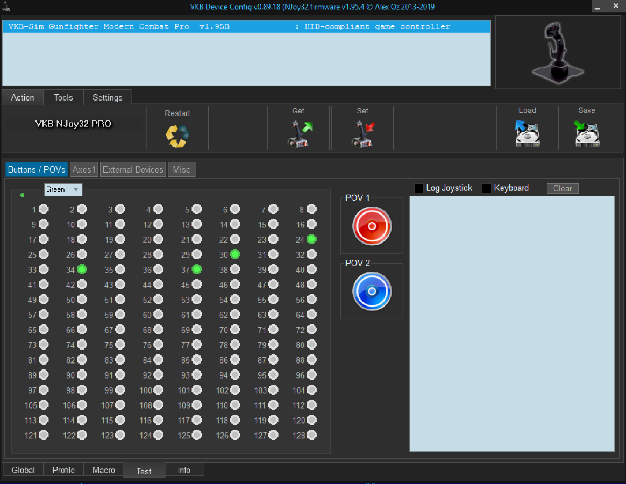626x484 pixels.
Task: Open the Settings tab
Action: [x=108, y=97]
